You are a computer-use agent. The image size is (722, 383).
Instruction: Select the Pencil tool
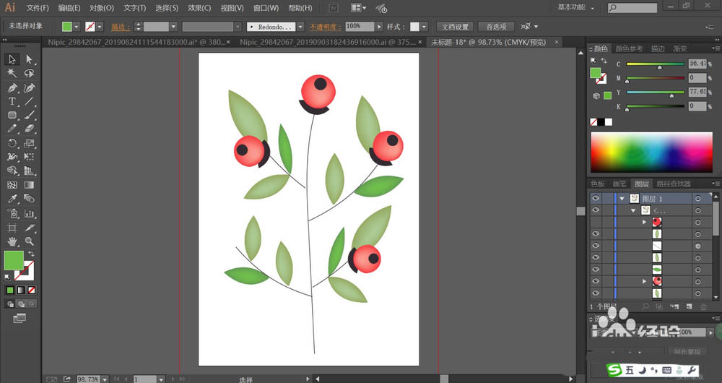[x=12, y=129]
